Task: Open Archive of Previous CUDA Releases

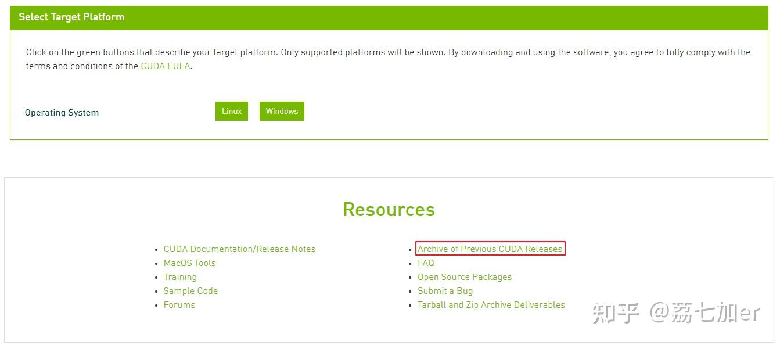Action: coord(490,249)
